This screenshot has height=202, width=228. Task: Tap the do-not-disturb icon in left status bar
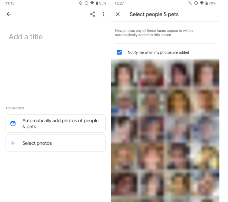click(86, 3)
